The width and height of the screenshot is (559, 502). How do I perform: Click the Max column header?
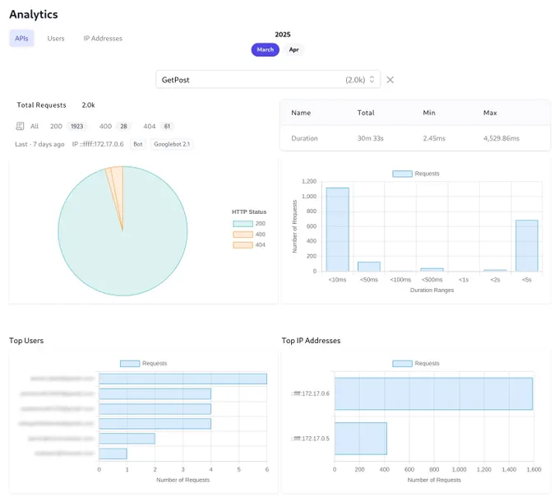[x=490, y=113]
